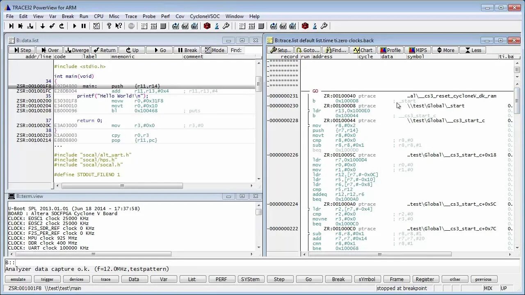Open Setup... in trace.list window
Screen dimensions: 525x295
tap(280, 50)
